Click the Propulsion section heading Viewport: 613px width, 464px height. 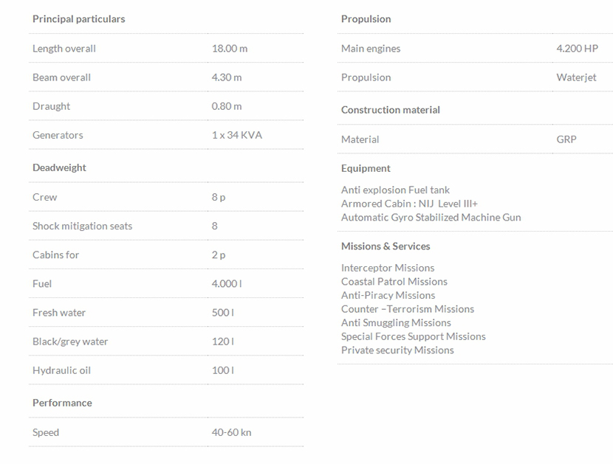366,19
